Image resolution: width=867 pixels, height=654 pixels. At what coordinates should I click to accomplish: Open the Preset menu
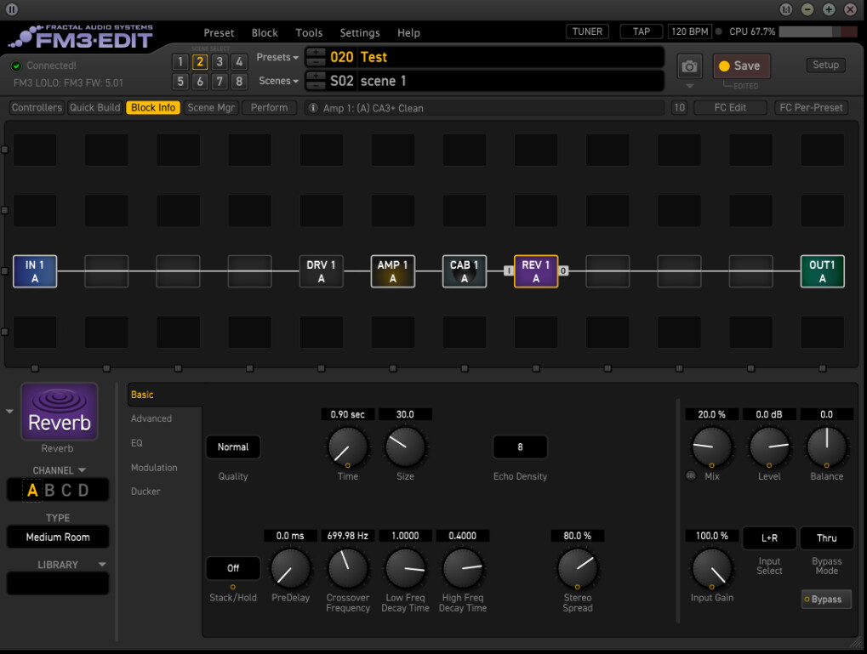219,32
